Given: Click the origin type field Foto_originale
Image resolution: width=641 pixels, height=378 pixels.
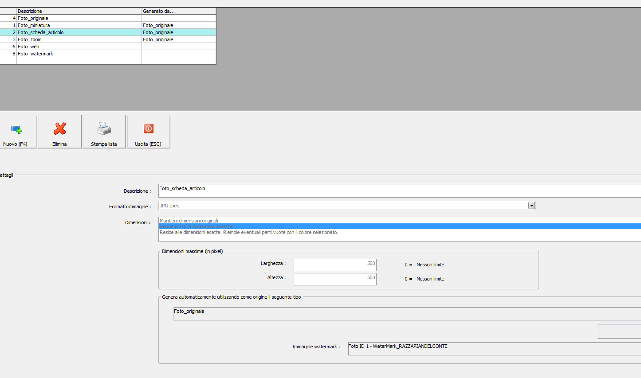Looking at the screenshot, I should coord(407,314).
